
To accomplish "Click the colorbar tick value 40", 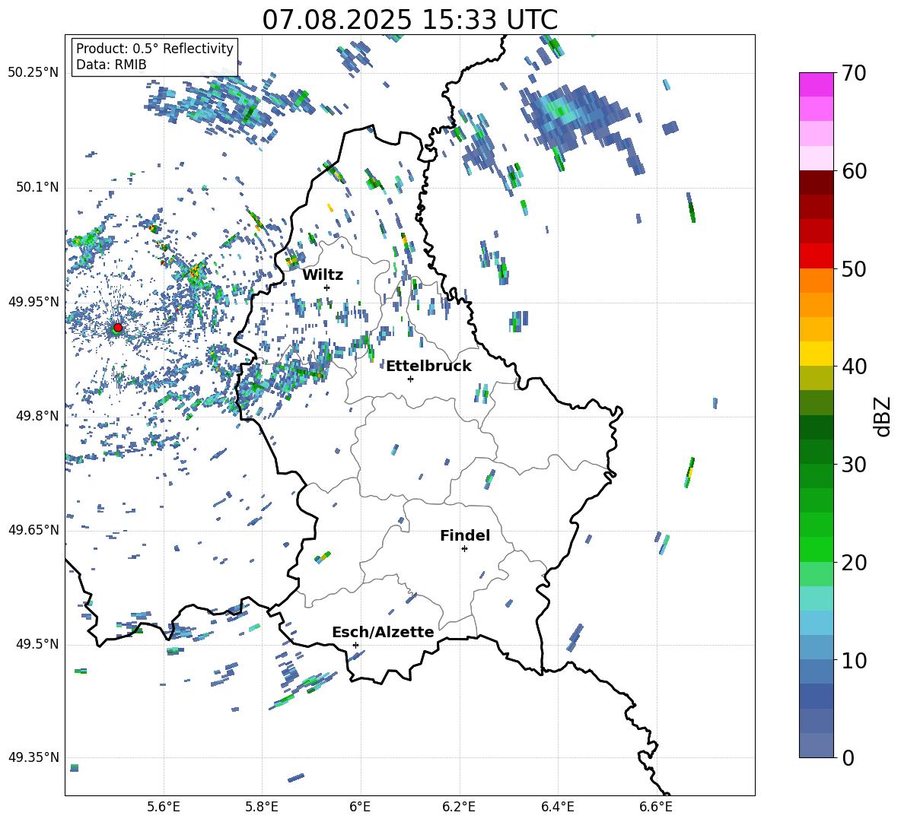I will (854, 367).
